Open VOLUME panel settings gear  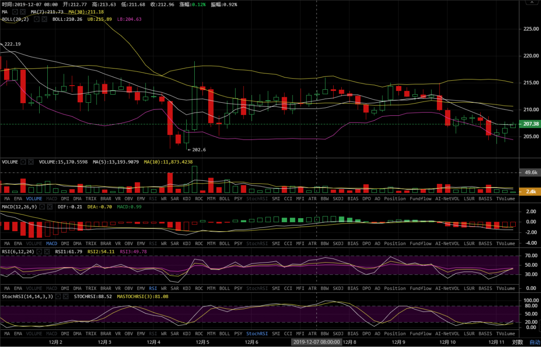pyautogui.click(x=23, y=162)
